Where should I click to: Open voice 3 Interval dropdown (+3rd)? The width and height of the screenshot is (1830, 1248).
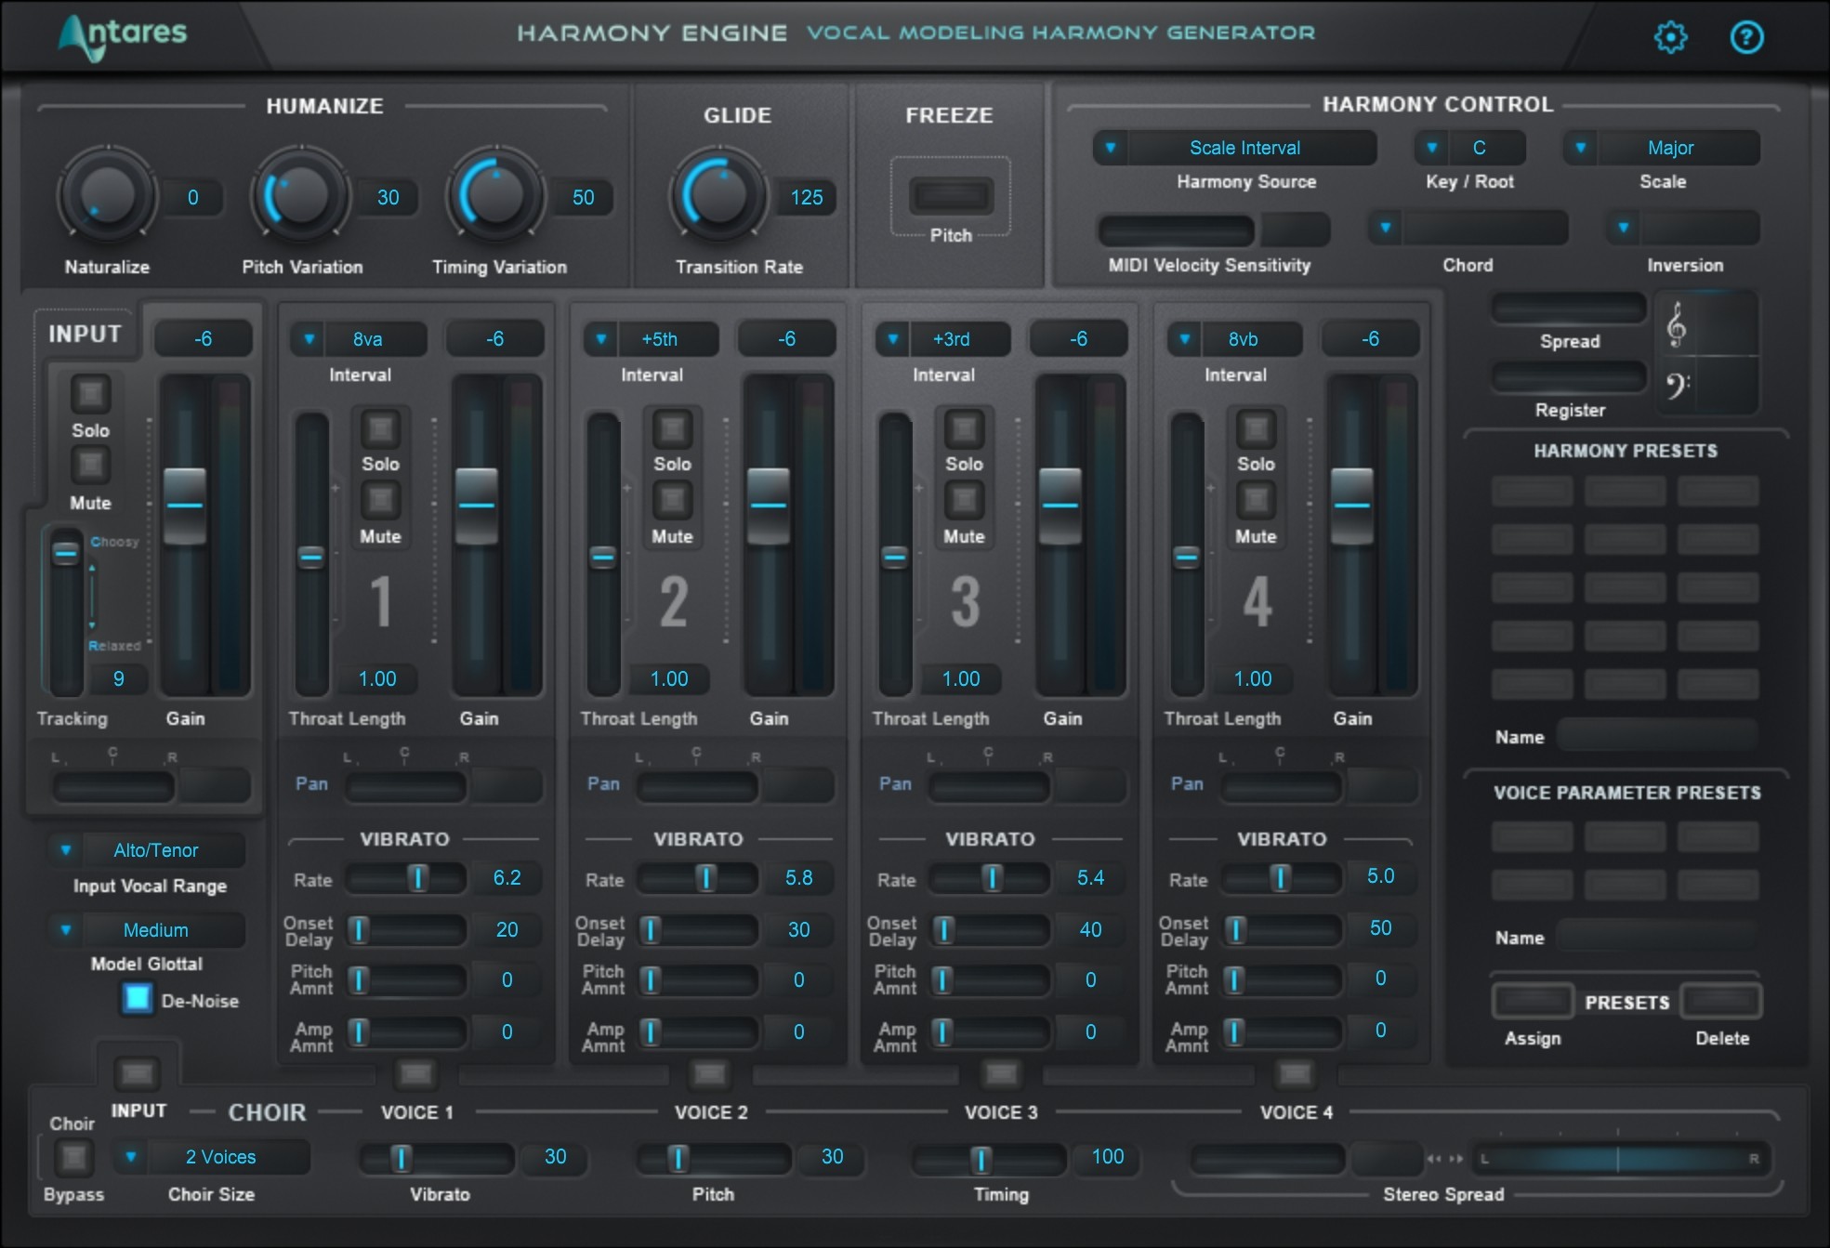942,339
